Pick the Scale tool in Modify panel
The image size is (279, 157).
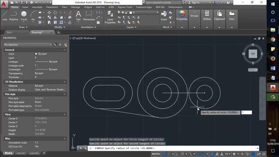coord(55,22)
